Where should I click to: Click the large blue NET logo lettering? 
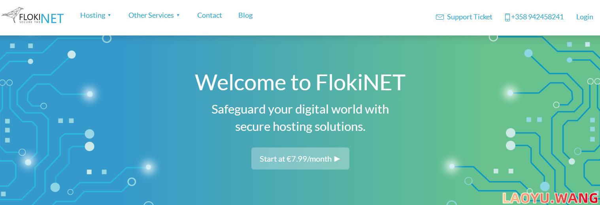52,19
